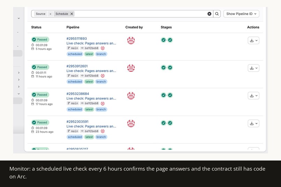
Task: Click second stage icon of pipeline #2955111693
Action: coord(170,40)
